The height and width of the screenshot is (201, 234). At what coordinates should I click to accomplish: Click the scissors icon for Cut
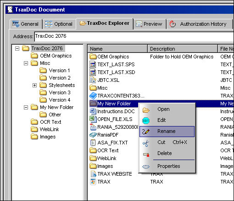pyautogui.click(x=146, y=144)
